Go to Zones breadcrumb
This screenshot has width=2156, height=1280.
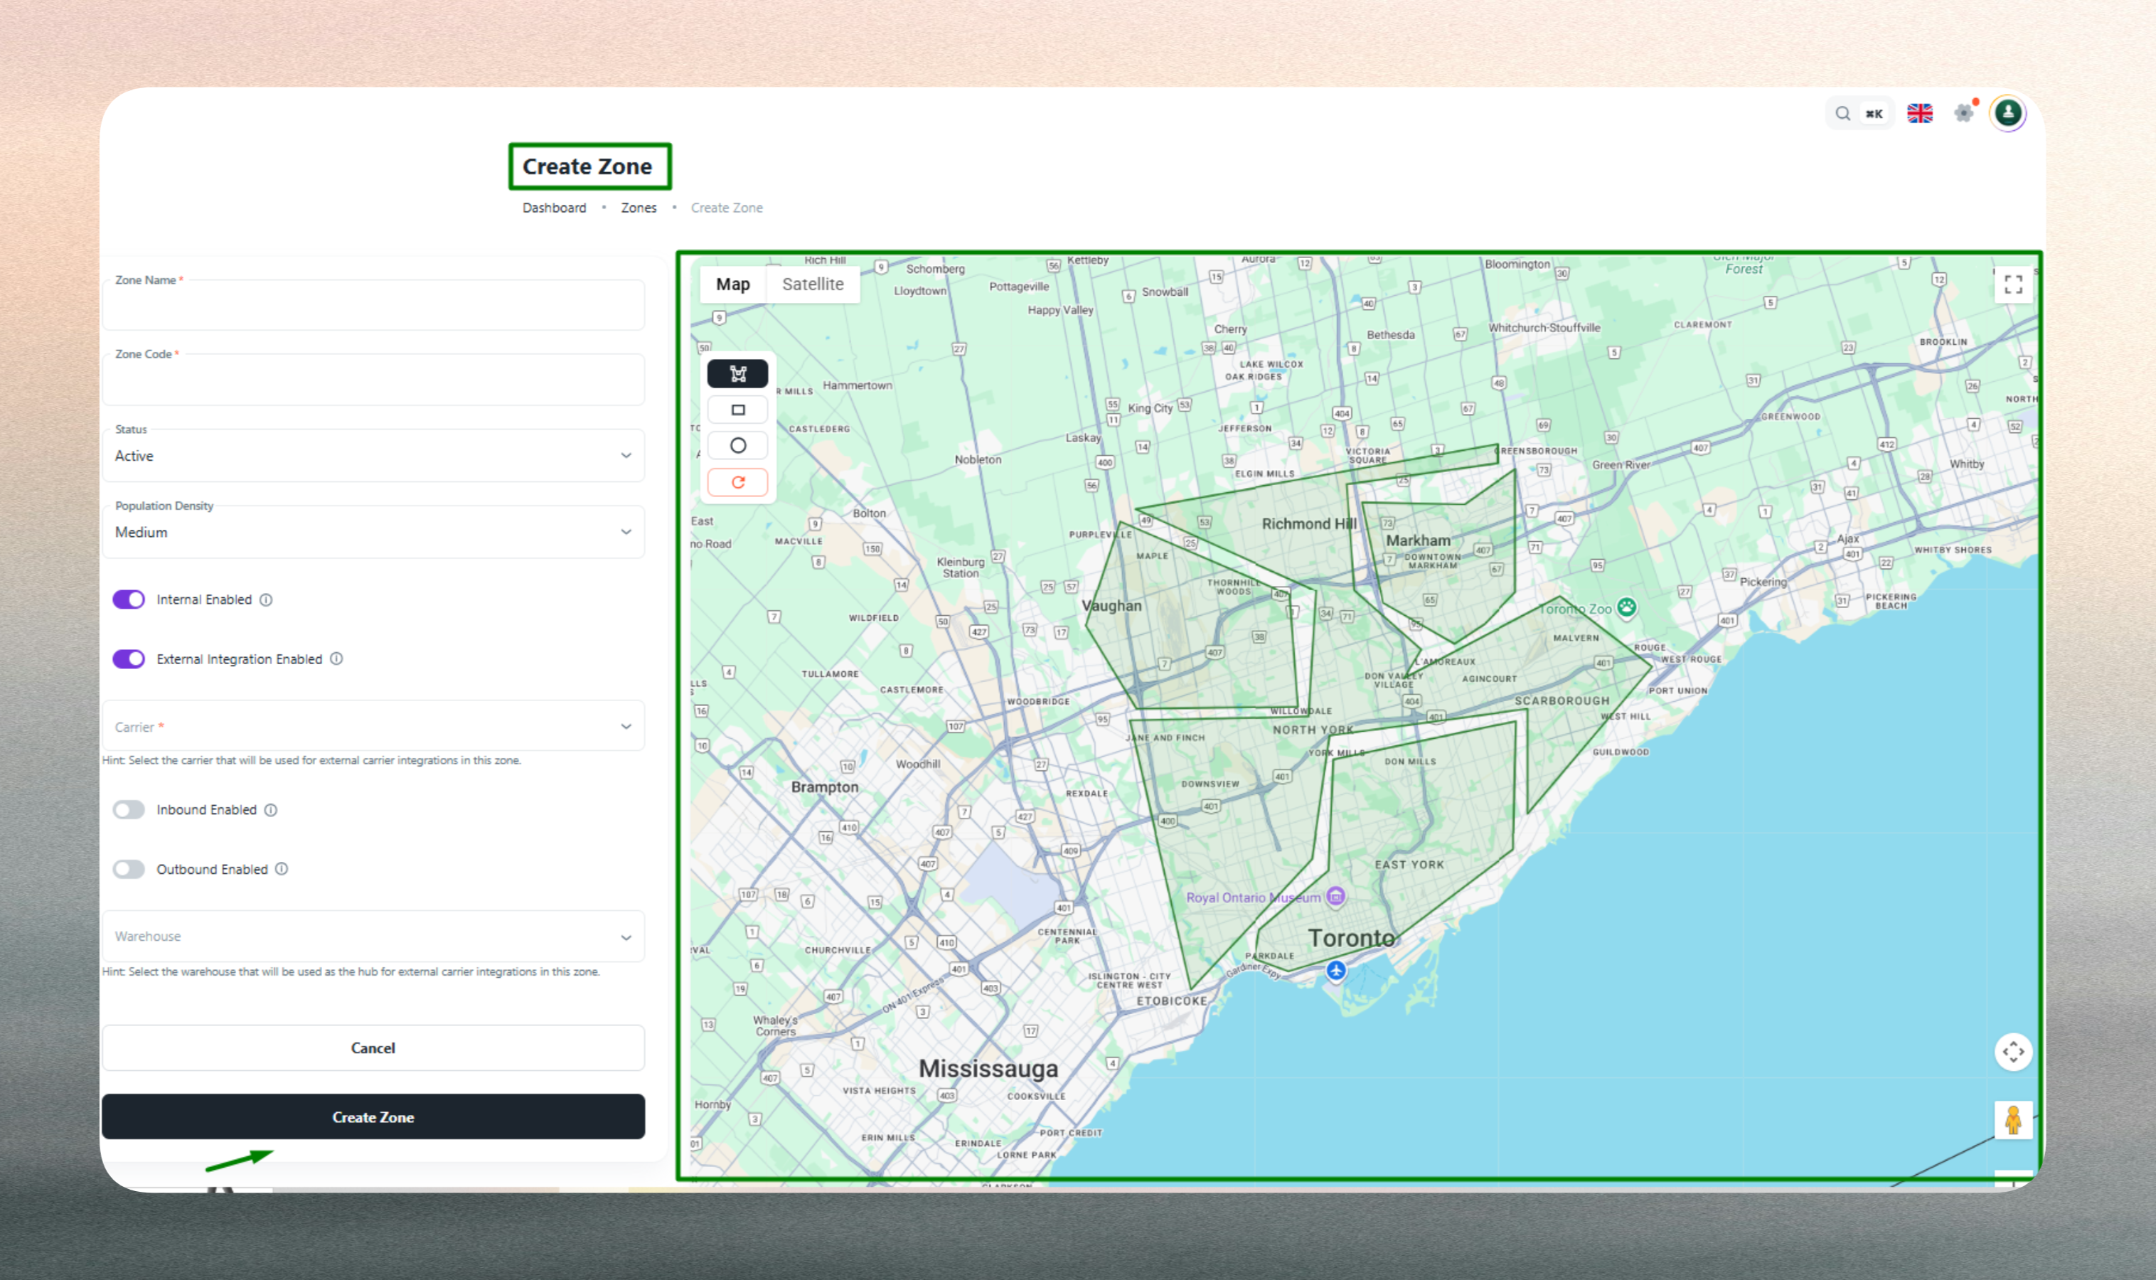coord(638,208)
